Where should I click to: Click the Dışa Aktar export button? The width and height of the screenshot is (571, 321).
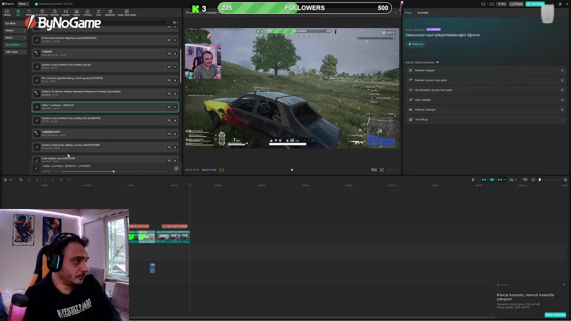tap(535, 4)
